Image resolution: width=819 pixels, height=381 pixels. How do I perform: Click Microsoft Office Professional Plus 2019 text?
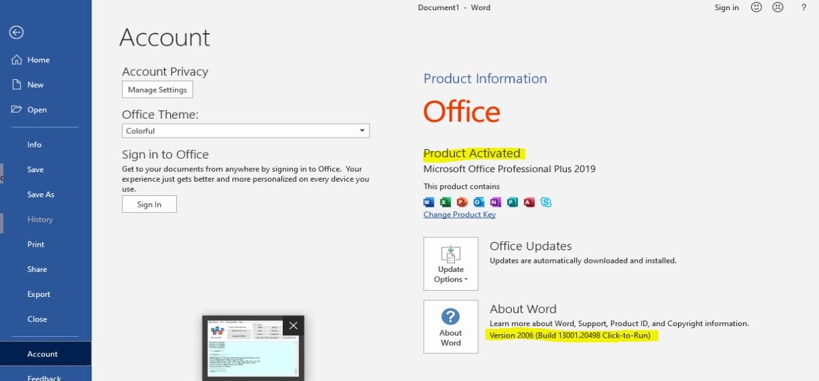509,169
